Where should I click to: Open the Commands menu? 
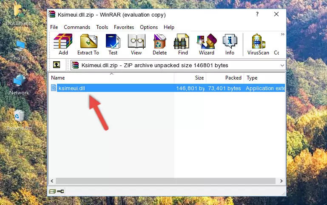(x=77, y=27)
